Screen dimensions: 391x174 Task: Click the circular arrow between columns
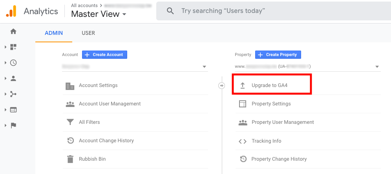pos(221,86)
